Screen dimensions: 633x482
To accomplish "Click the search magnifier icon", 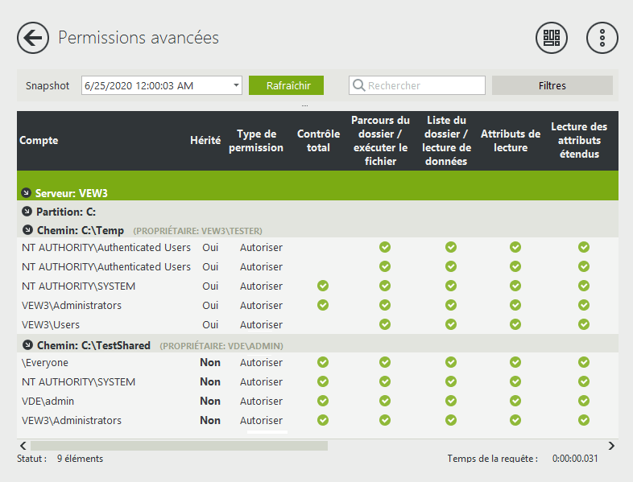I will tap(359, 85).
